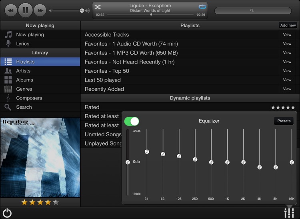Image resolution: width=300 pixels, height=219 pixels.
Task: Open Now playing music note item
Action: 40,35
